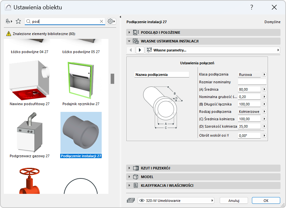Click the favorites star icon

point(18,22)
